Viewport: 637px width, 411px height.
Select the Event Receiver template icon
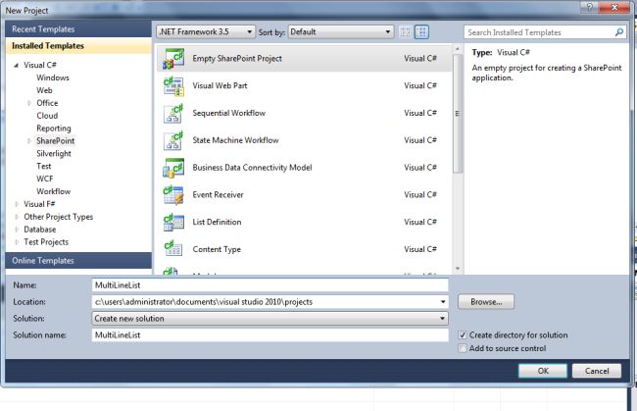(173, 195)
